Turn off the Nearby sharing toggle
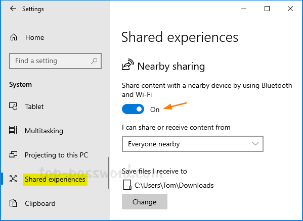Screen dimensions: 303x221 pos(133,109)
